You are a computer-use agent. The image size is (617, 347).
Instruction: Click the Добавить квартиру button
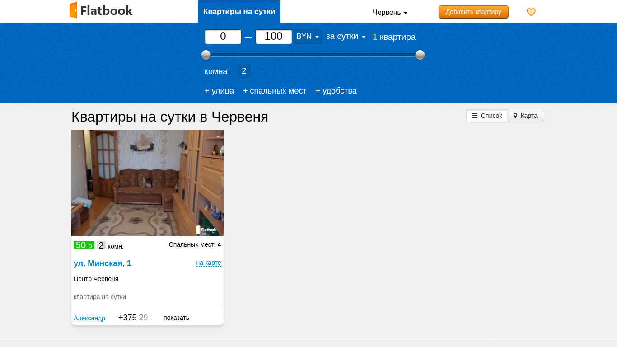pyautogui.click(x=473, y=12)
